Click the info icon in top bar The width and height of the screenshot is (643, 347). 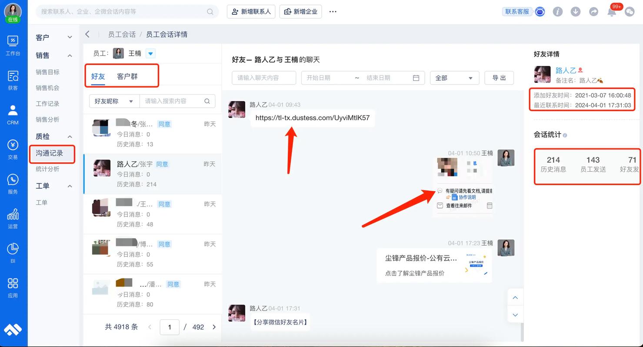[558, 12]
